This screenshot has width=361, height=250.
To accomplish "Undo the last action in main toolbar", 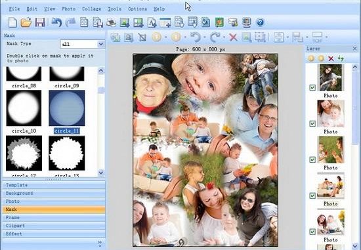I will 56,22.
